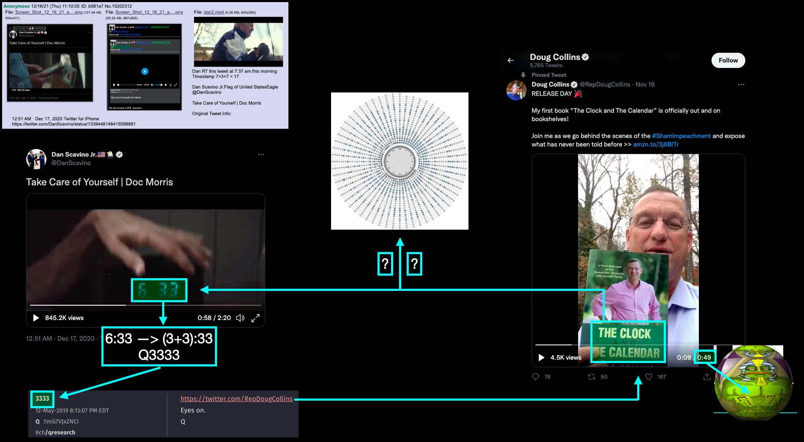Screen dimensions: 804x442
Task: Open the second screenshot thumbnail in the post
Action: click(144, 67)
